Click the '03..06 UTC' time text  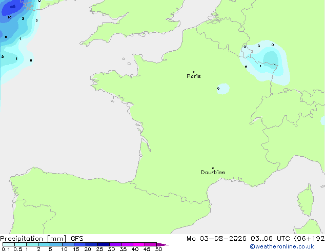(270, 239)
